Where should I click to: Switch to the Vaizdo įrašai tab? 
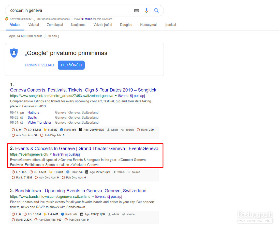103,25
